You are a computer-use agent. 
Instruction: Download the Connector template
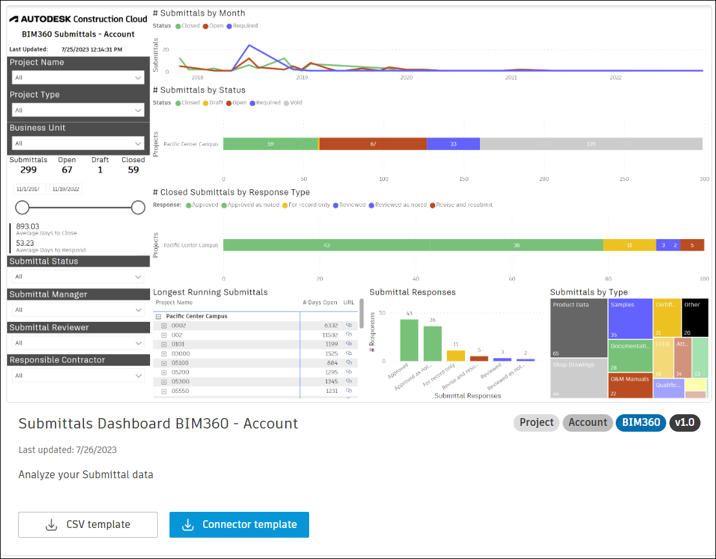coord(239,524)
